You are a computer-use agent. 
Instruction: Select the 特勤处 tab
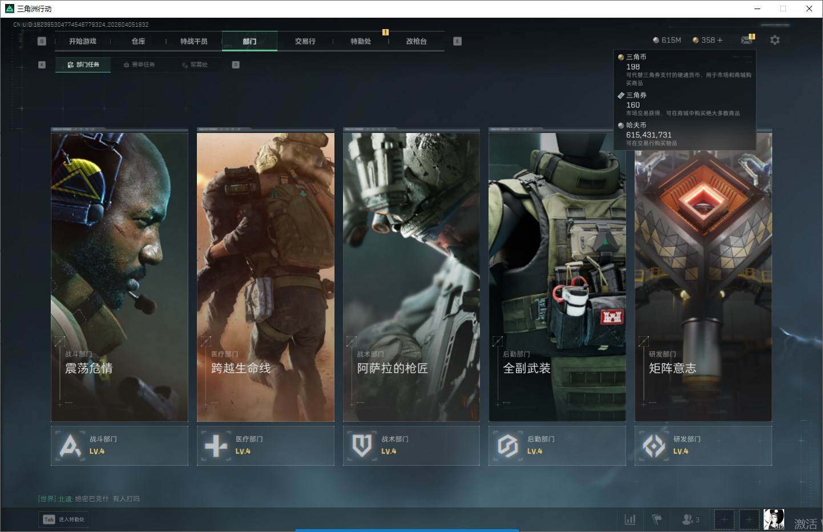point(361,41)
